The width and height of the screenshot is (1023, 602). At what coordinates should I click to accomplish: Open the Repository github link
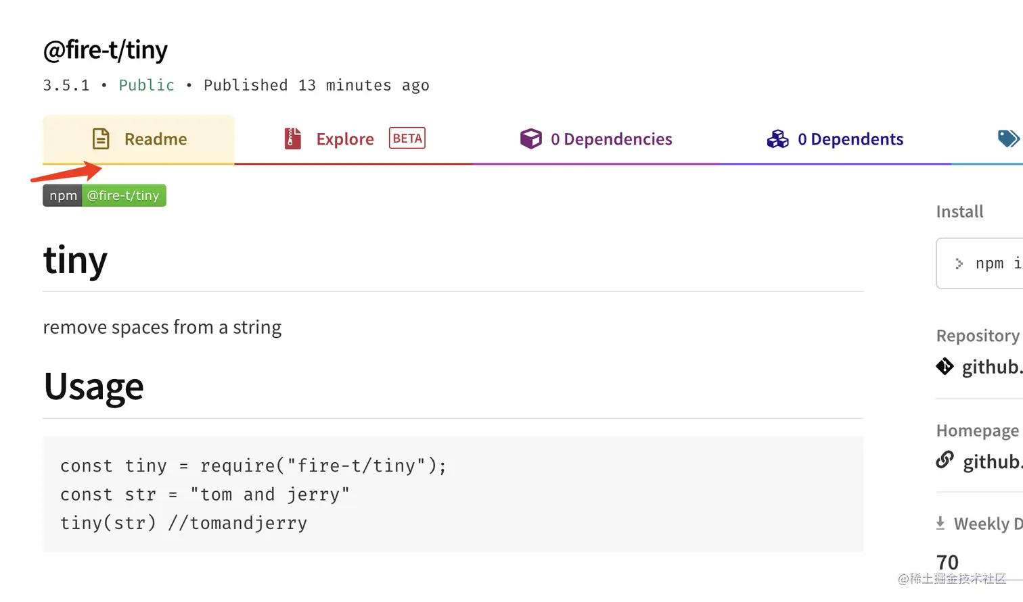992,367
